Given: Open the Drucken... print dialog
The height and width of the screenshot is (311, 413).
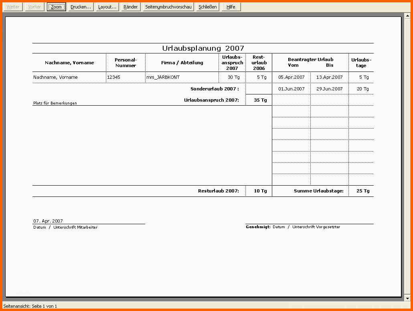Looking at the screenshot, I should point(81,7).
